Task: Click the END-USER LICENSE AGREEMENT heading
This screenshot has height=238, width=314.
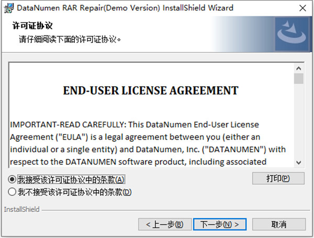Action: pyautogui.click(x=151, y=90)
